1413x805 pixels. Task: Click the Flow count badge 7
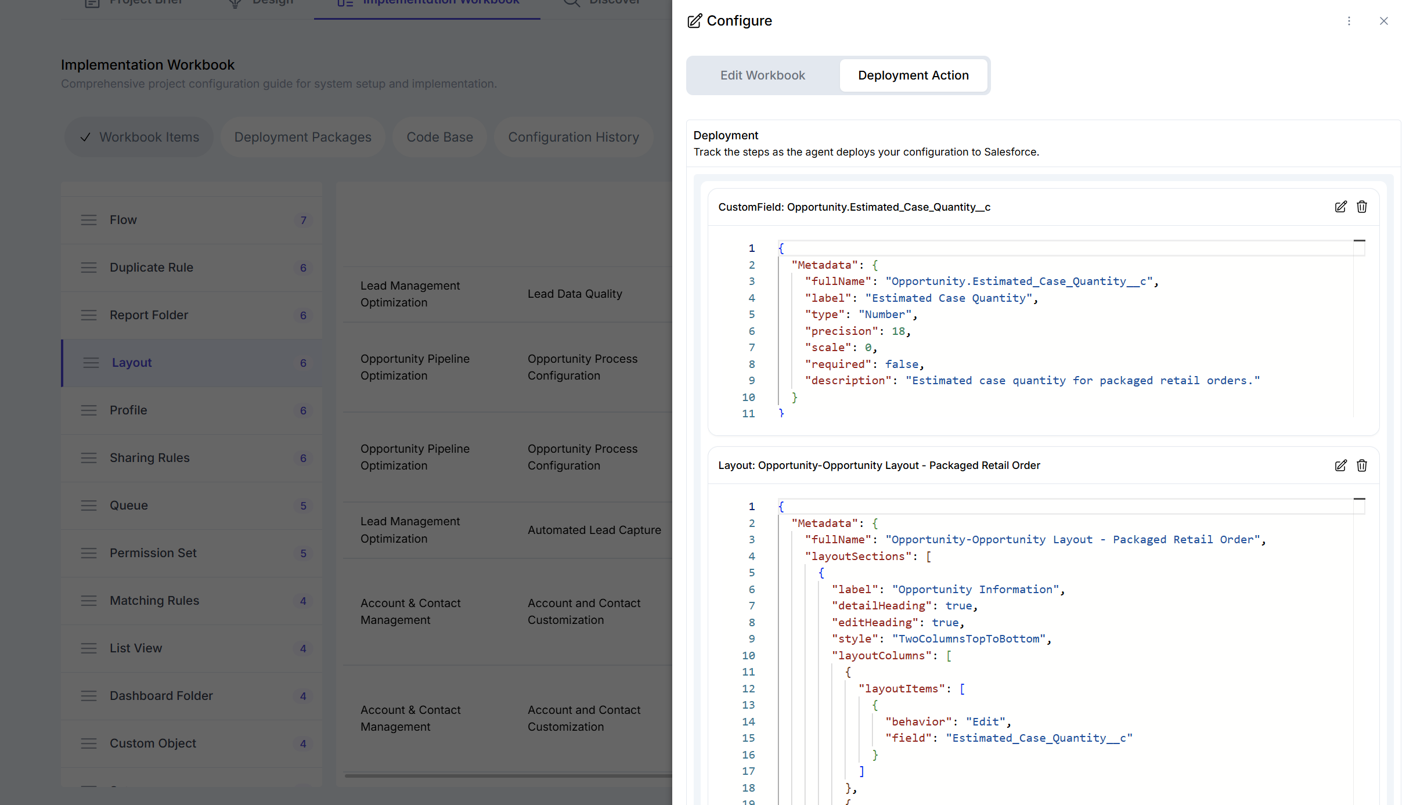point(303,221)
